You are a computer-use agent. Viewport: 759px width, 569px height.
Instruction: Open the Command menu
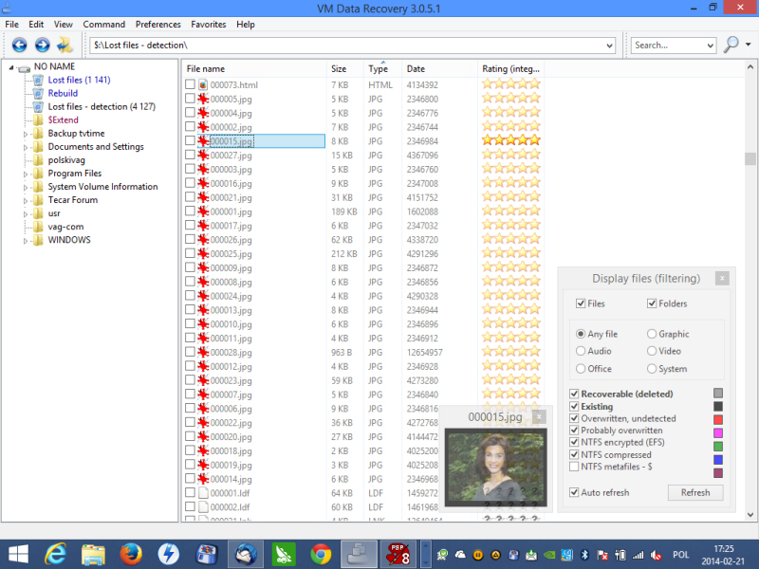point(103,25)
